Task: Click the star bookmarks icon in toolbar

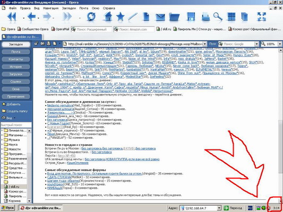Action: point(120,17)
